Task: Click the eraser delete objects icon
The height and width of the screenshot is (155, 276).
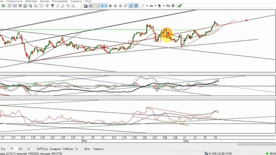Action: [x=173, y=6]
